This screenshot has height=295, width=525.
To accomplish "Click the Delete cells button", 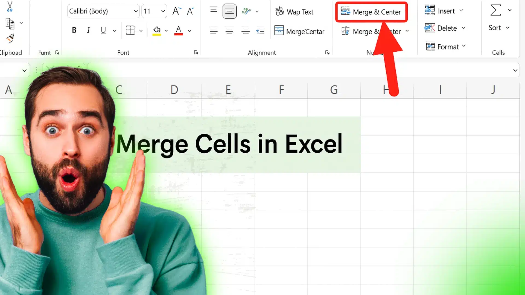I will [x=441, y=28].
